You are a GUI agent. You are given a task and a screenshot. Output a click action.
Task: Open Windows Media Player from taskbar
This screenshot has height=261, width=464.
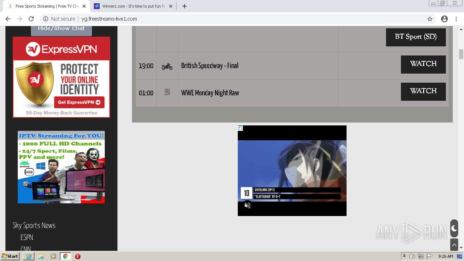[53, 256]
